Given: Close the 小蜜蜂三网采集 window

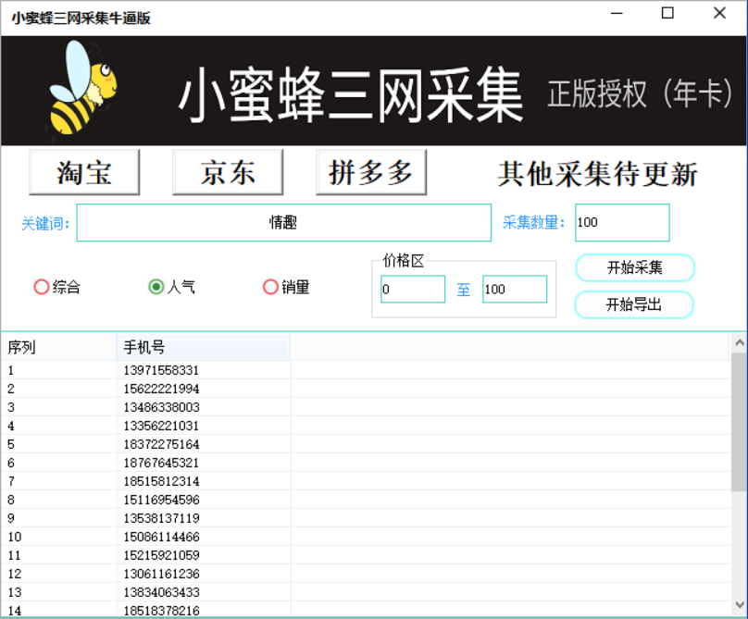Looking at the screenshot, I should pos(719,14).
